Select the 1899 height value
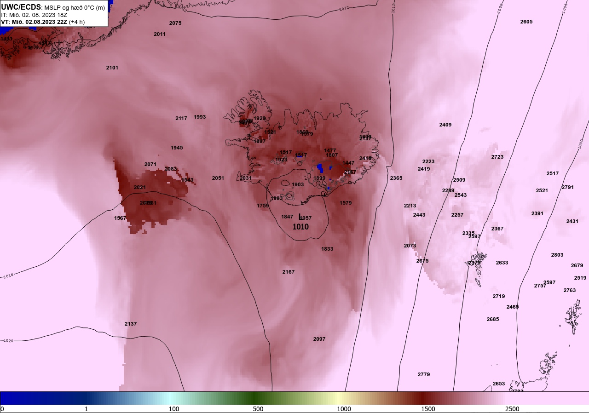Image resolution: width=589 pixels, height=413 pixels. click(x=319, y=178)
